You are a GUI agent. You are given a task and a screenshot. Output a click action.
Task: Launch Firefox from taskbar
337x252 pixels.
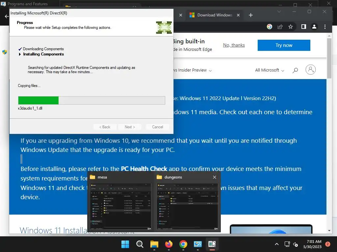(x=169, y=244)
